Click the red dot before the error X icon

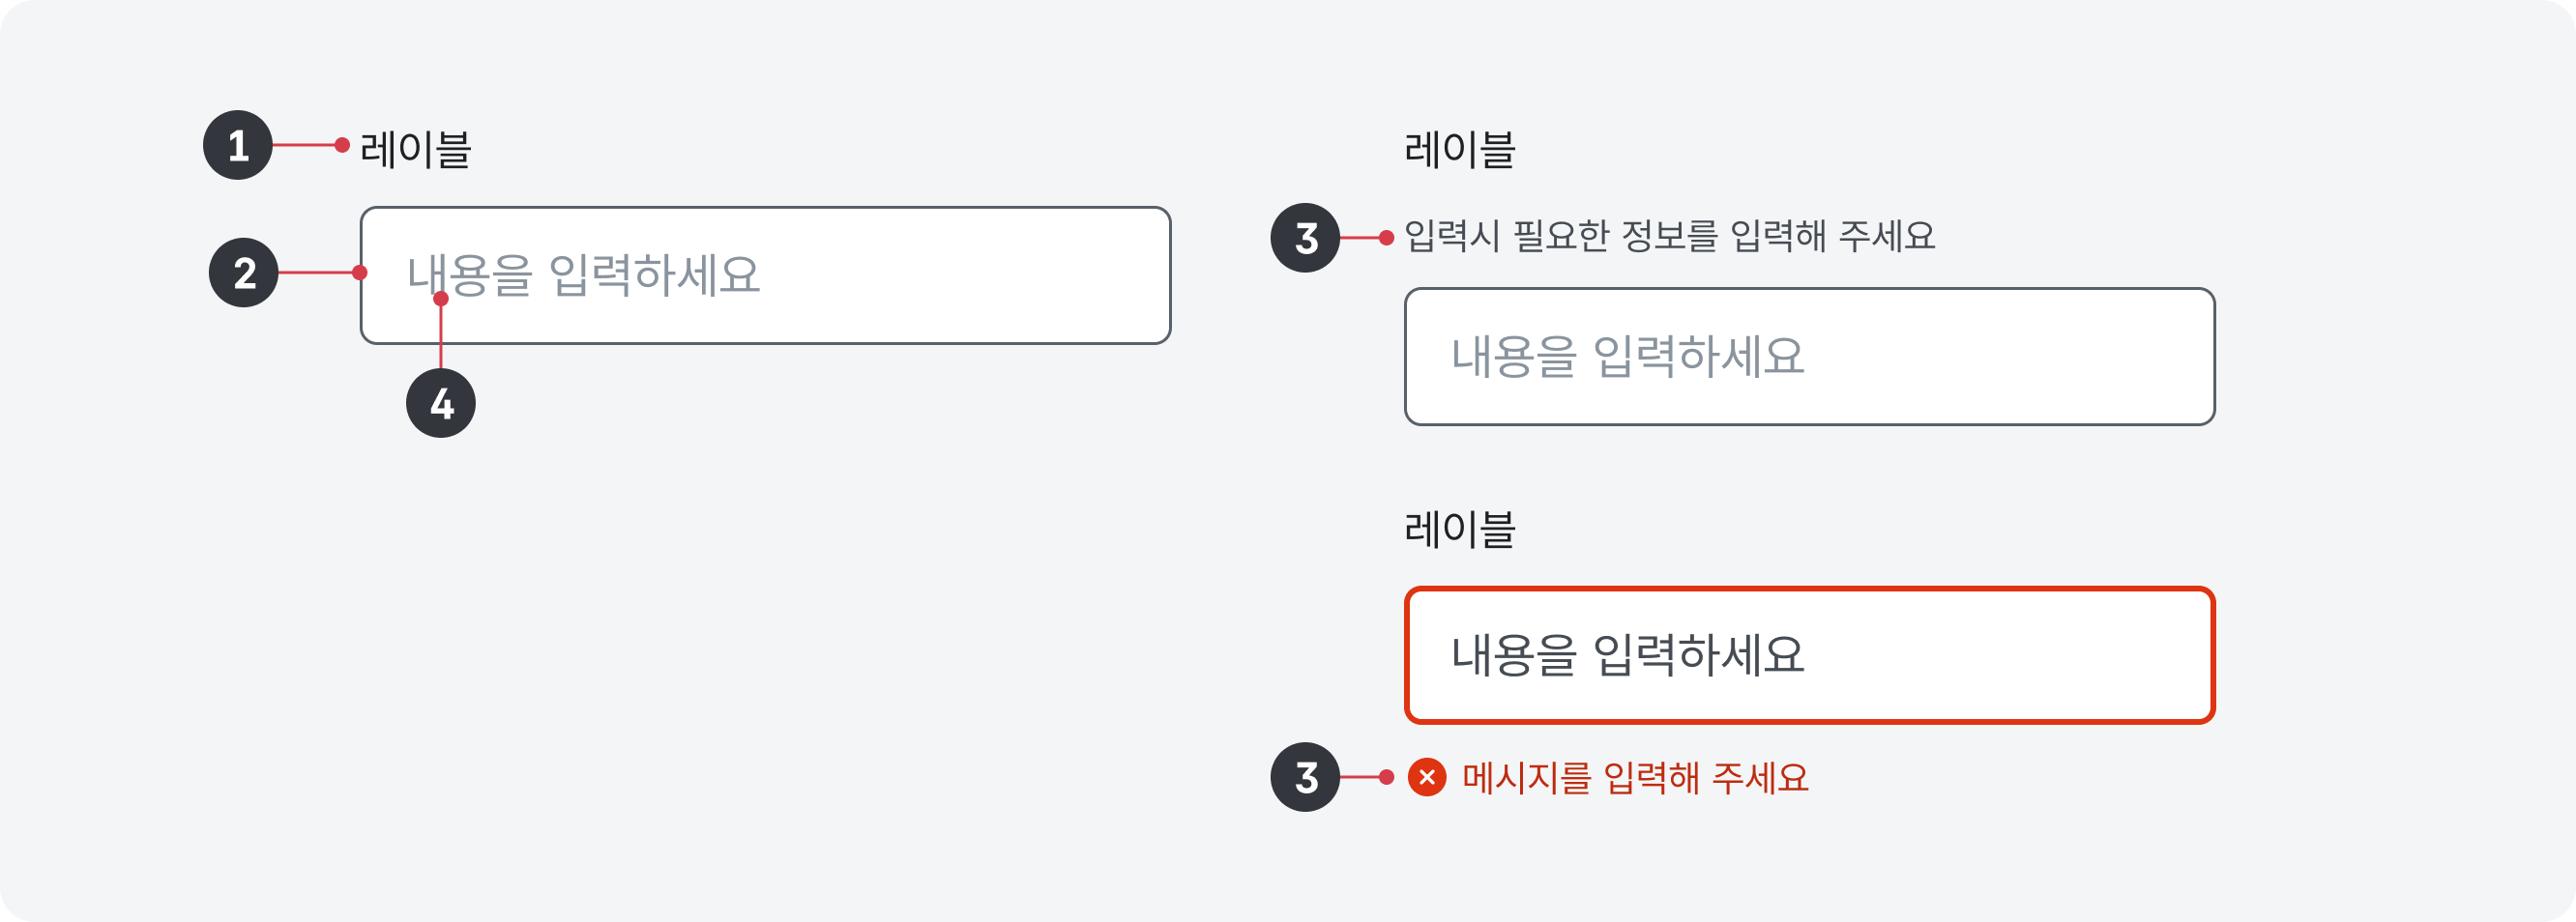pos(1386,777)
